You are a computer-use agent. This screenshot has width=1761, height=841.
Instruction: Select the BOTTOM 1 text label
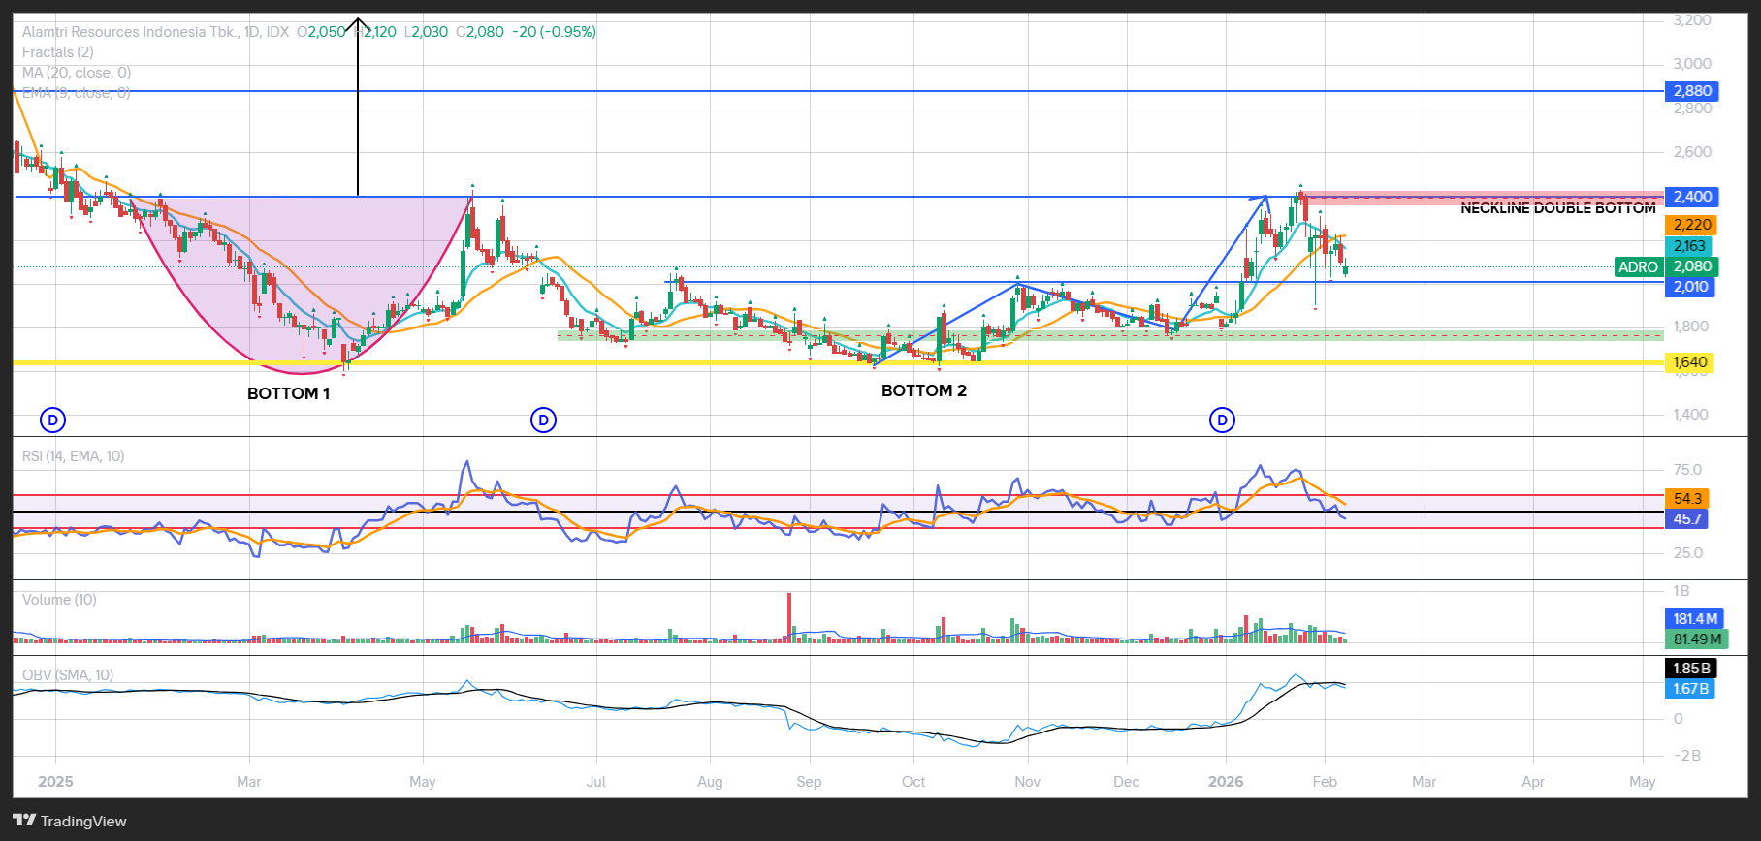(288, 393)
